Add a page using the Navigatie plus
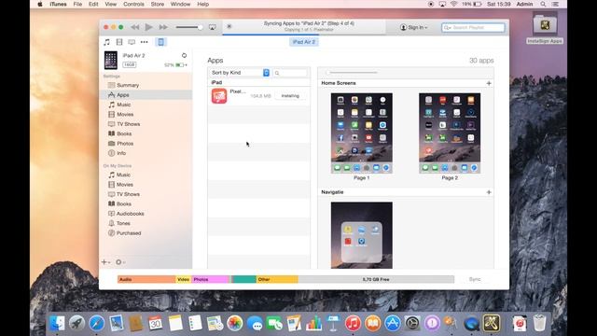Screen dimensions: 597x336 pos(489,192)
